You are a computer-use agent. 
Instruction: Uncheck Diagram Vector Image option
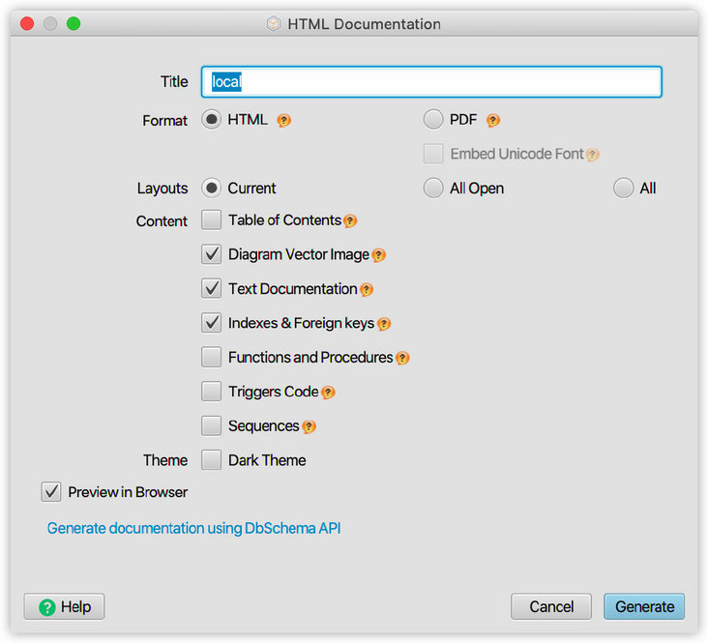[x=212, y=254]
